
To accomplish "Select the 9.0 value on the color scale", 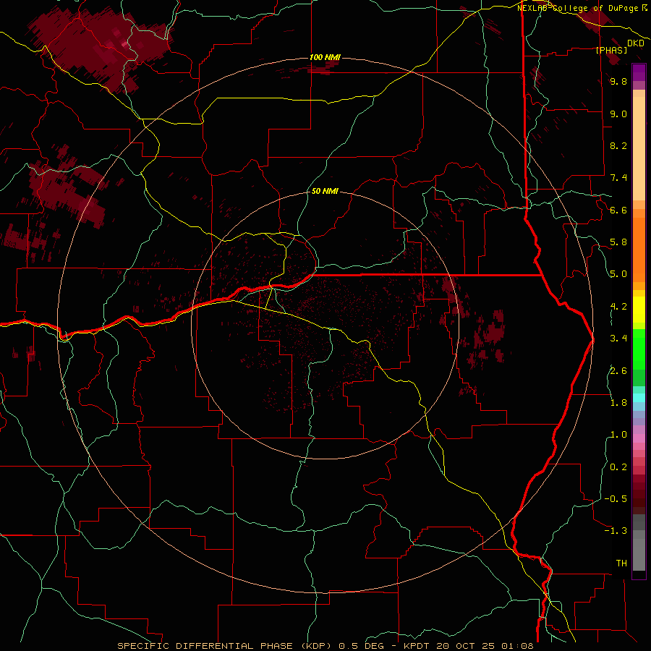I will pyautogui.click(x=618, y=114).
